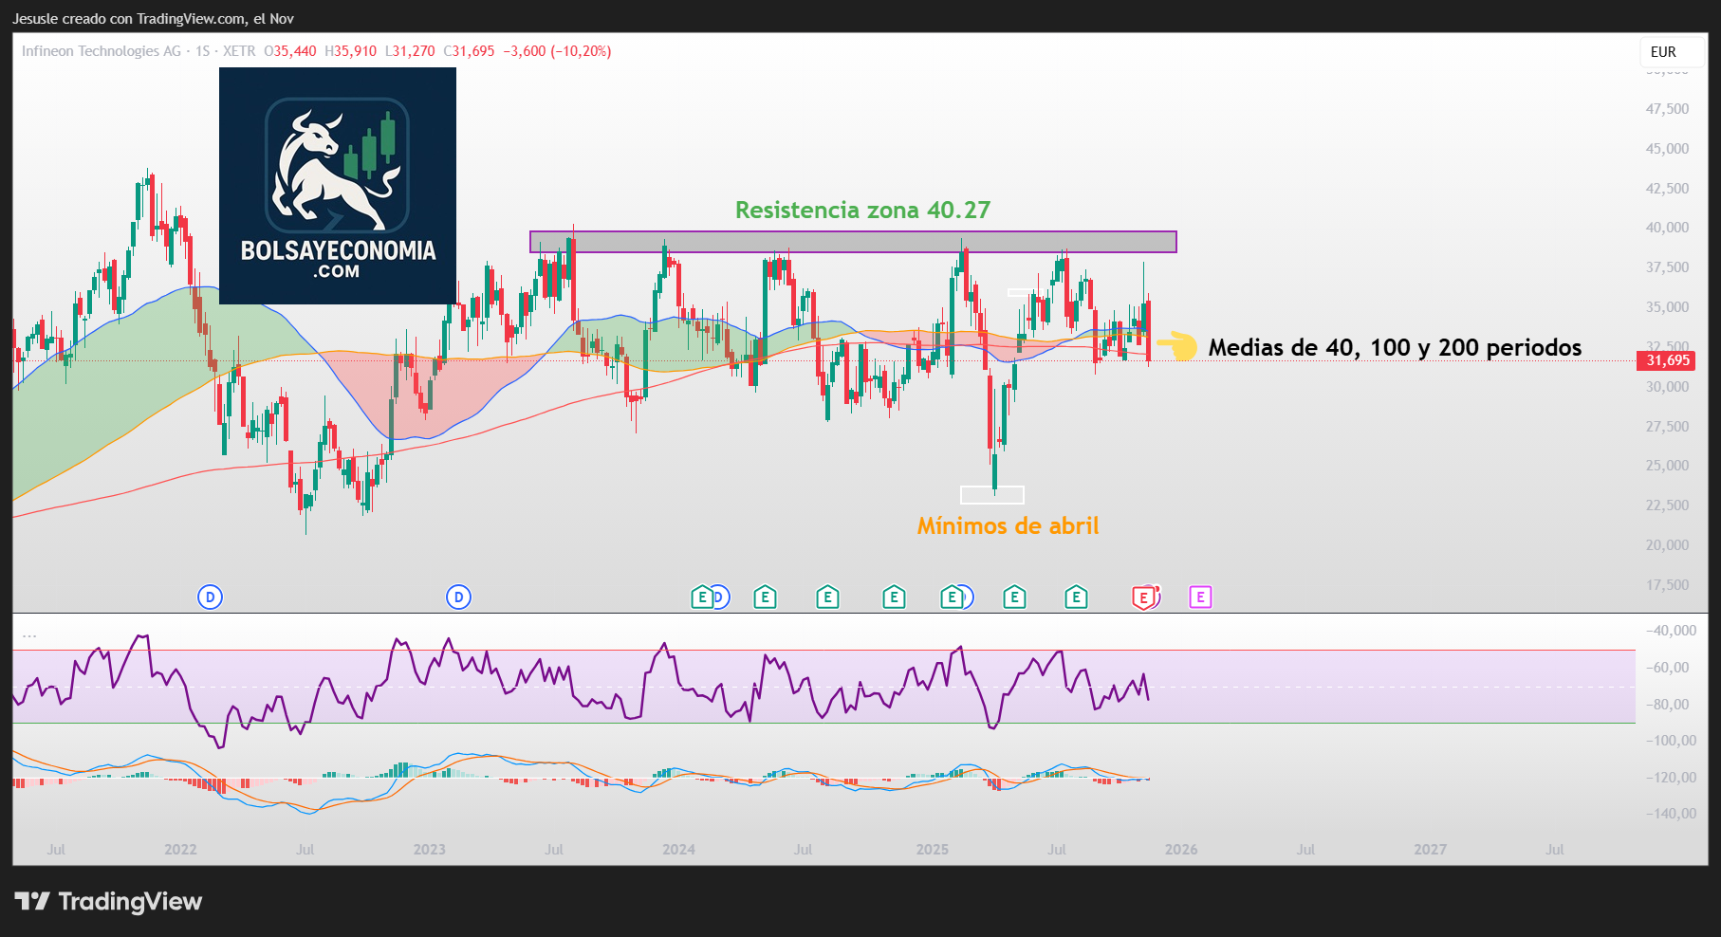Click the dividend D marker near 2022
The image size is (1721, 937).
coord(210,597)
